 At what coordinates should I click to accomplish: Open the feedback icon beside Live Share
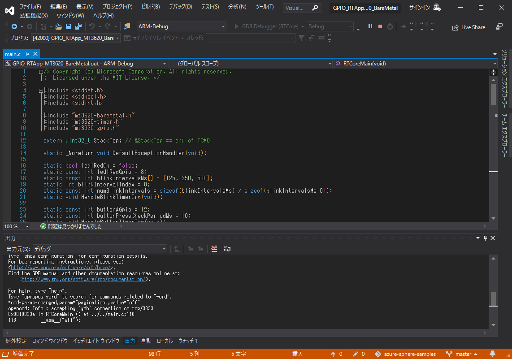pyautogui.click(x=499, y=27)
